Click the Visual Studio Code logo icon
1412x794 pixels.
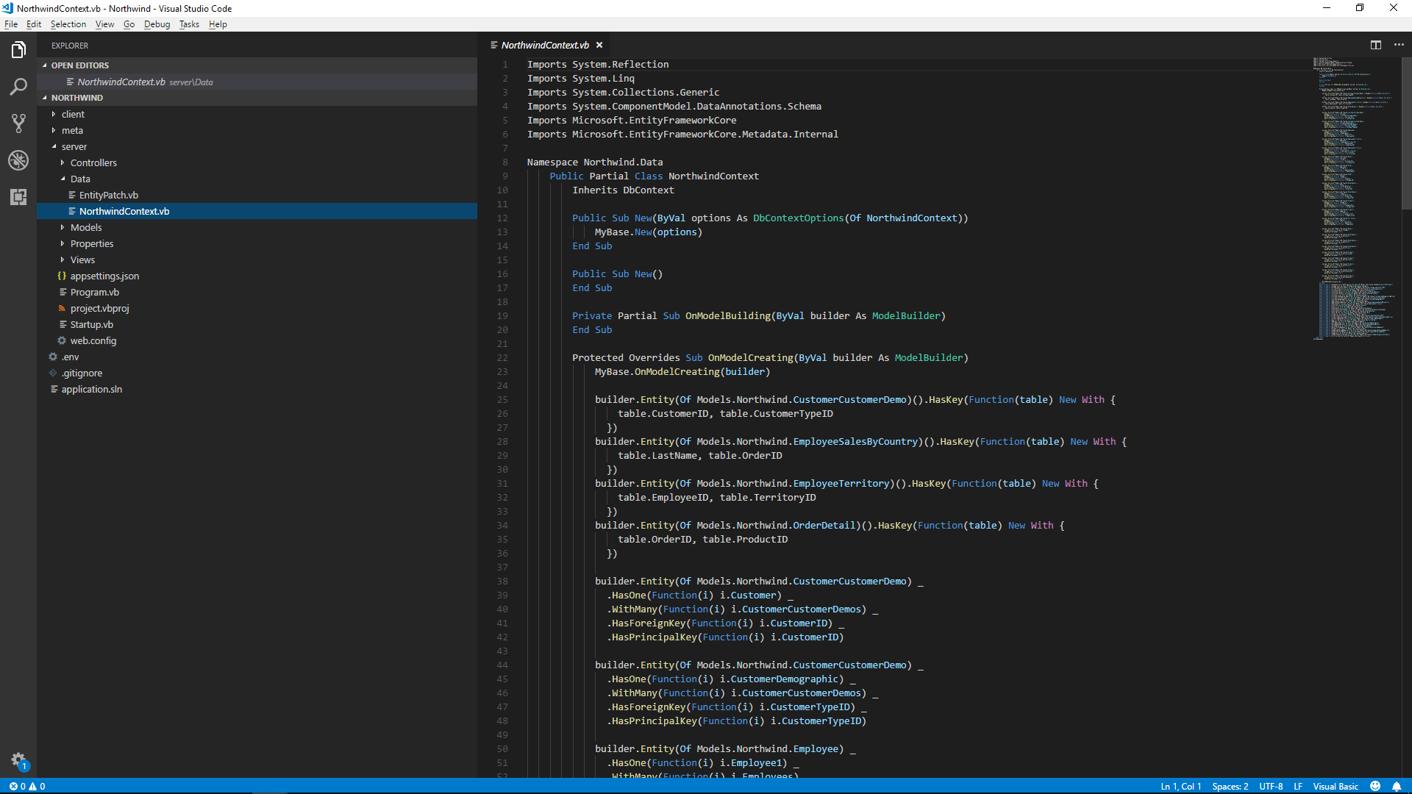(7, 8)
